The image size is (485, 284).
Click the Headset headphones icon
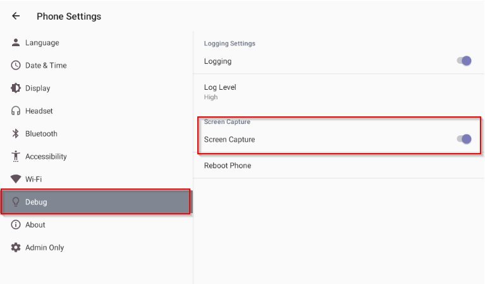[x=16, y=111]
